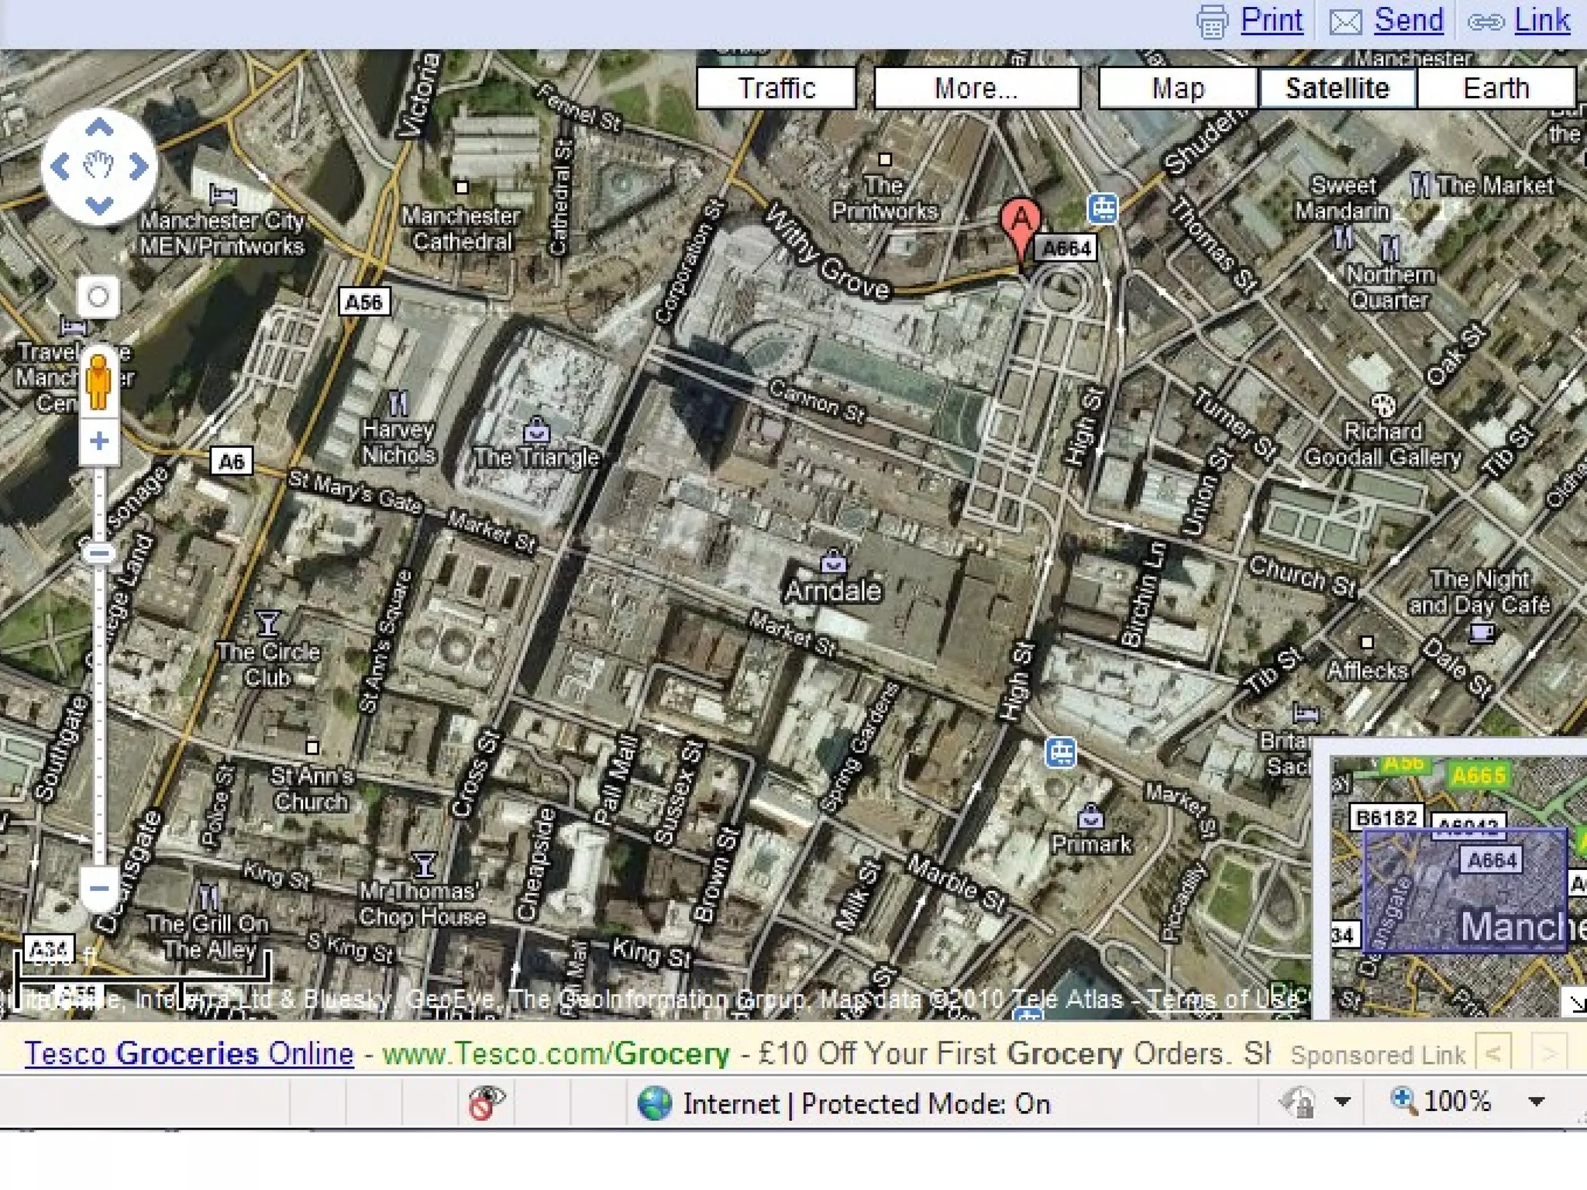This screenshot has width=1587, height=1190.
Task: Pan the map left with arrow
Action: tap(60, 166)
